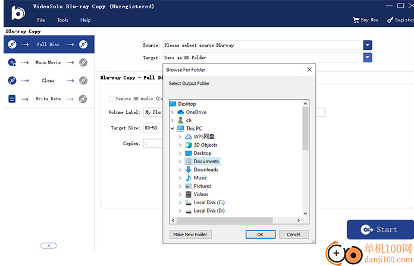Click the VideoSolo app logo icon
The width and height of the screenshot is (414, 266).
[18, 13]
